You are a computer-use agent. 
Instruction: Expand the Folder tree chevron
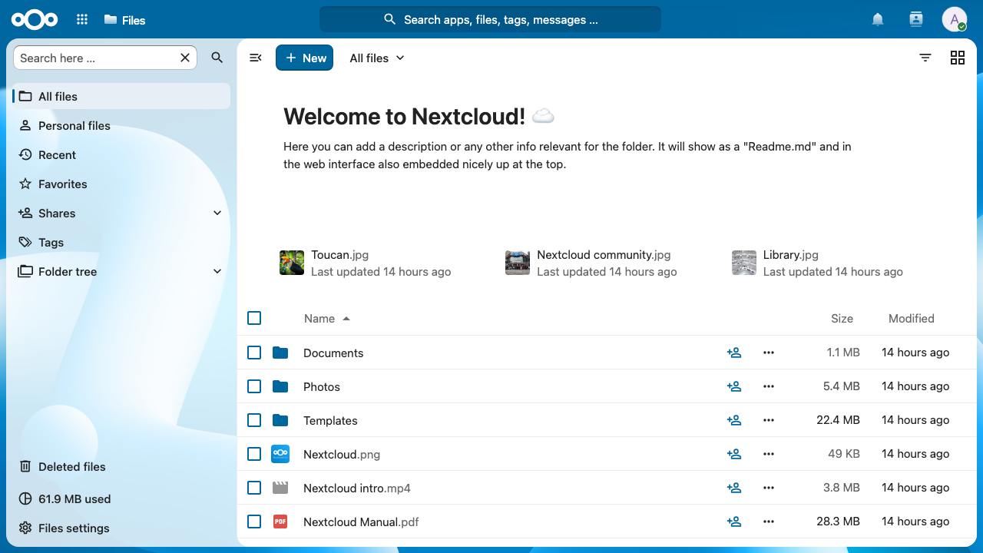[x=217, y=271]
